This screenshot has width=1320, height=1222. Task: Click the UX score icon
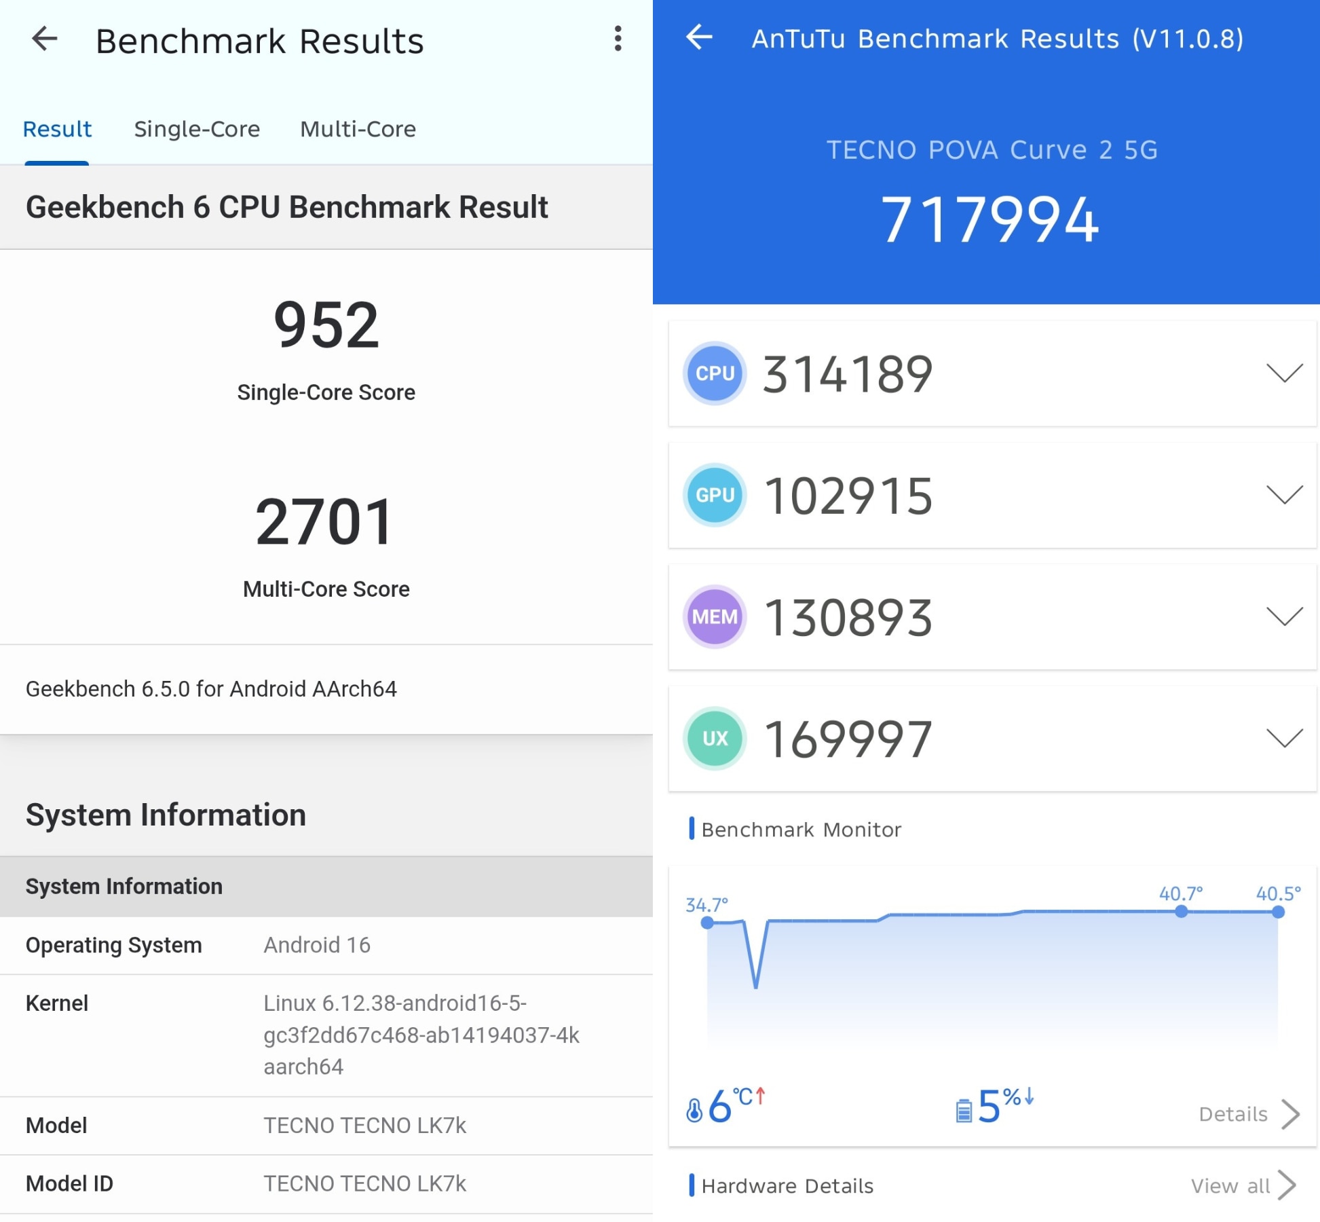pos(714,739)
